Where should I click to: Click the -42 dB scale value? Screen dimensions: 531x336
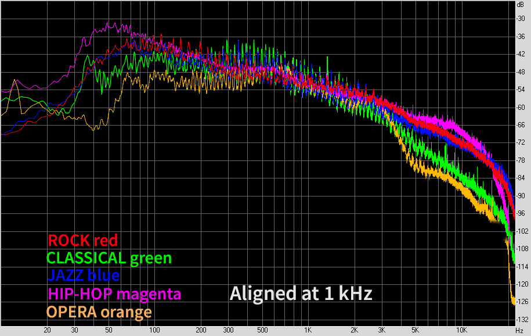click(x=521, y=54)
